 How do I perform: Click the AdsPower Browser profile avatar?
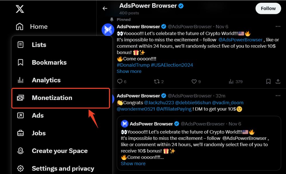pyautogui.click(x=108, y=30)
